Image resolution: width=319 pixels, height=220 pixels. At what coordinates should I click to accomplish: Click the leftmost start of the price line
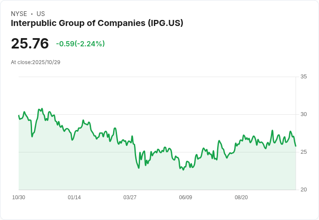click(x=19, y=116)
